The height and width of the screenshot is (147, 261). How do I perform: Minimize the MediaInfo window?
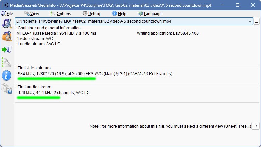pos(222,5)
